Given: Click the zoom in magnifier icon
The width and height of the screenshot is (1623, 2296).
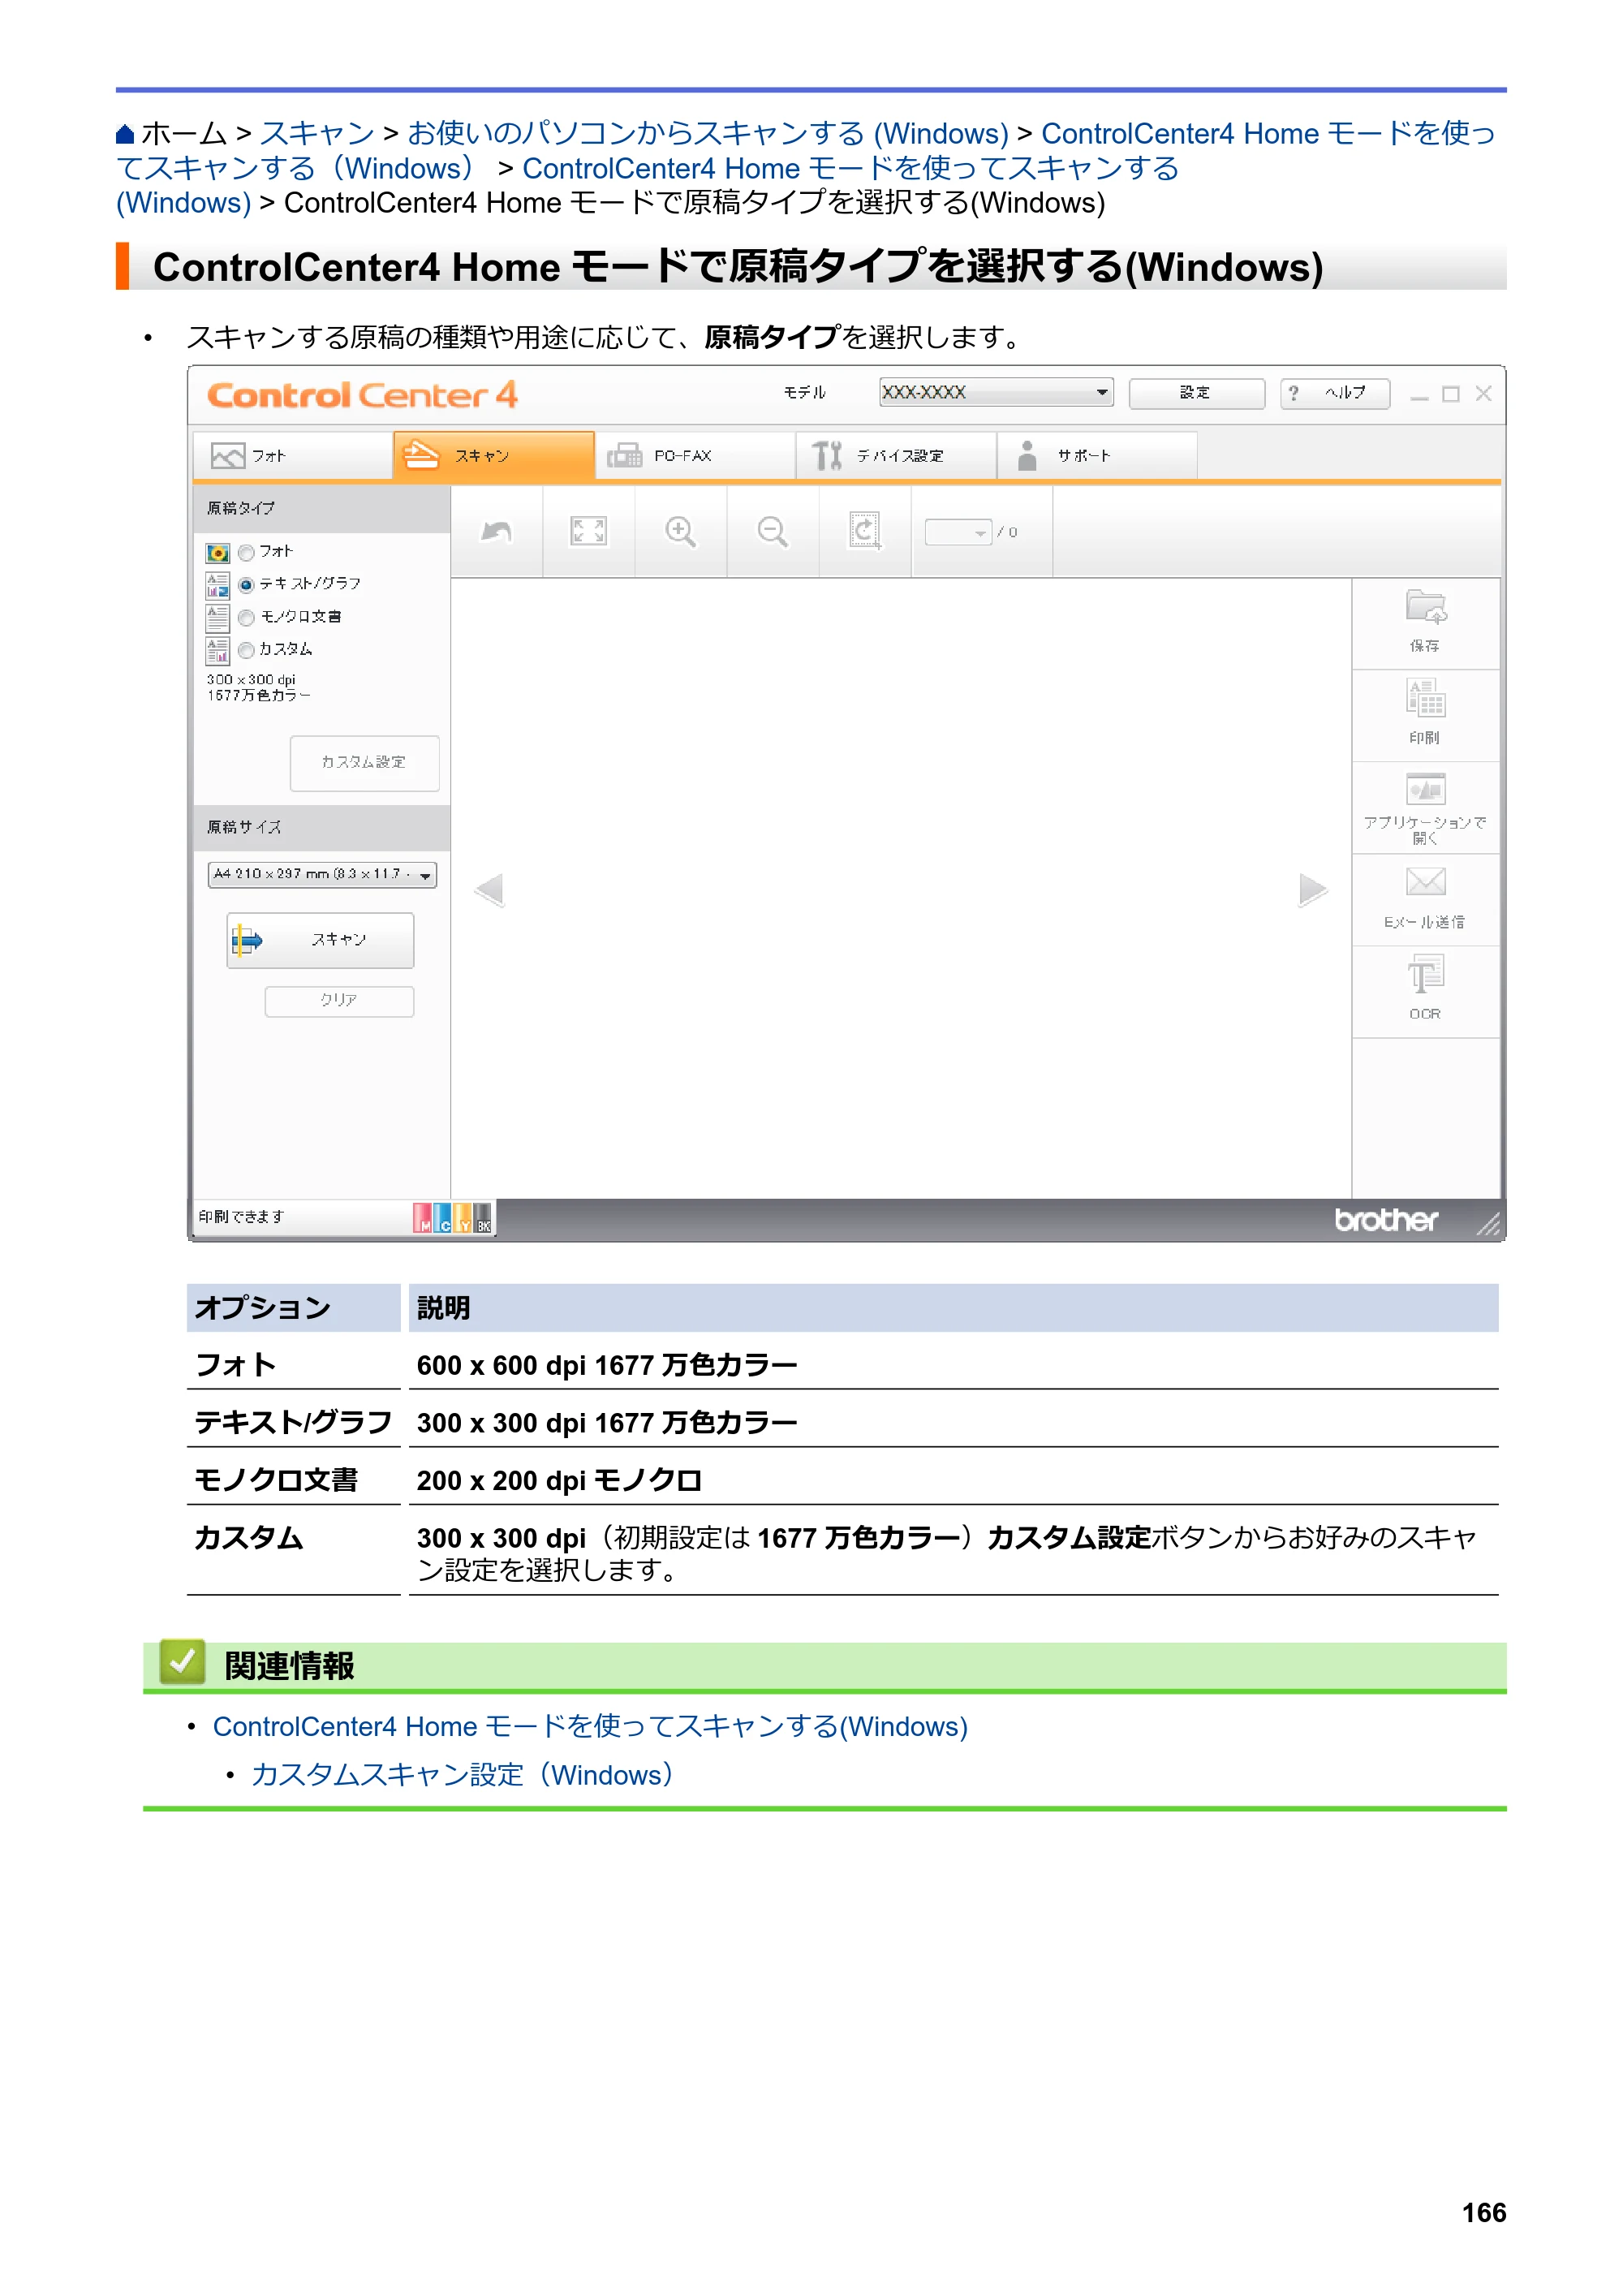Looking at the screenshot, I should point(680,531).
